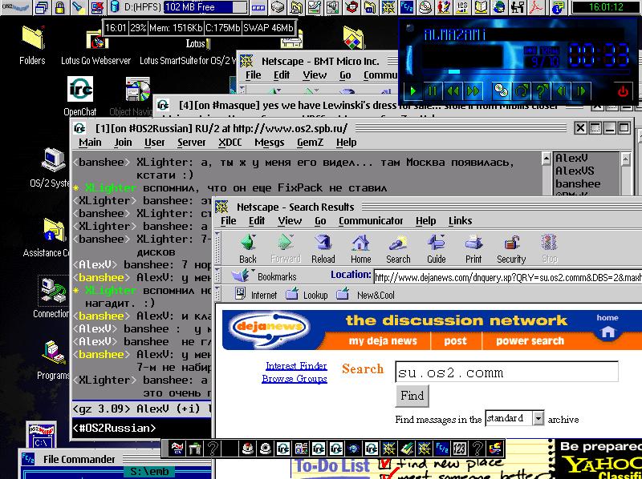
Task: Focus the Deja News search field
Action: click(506, 372)
